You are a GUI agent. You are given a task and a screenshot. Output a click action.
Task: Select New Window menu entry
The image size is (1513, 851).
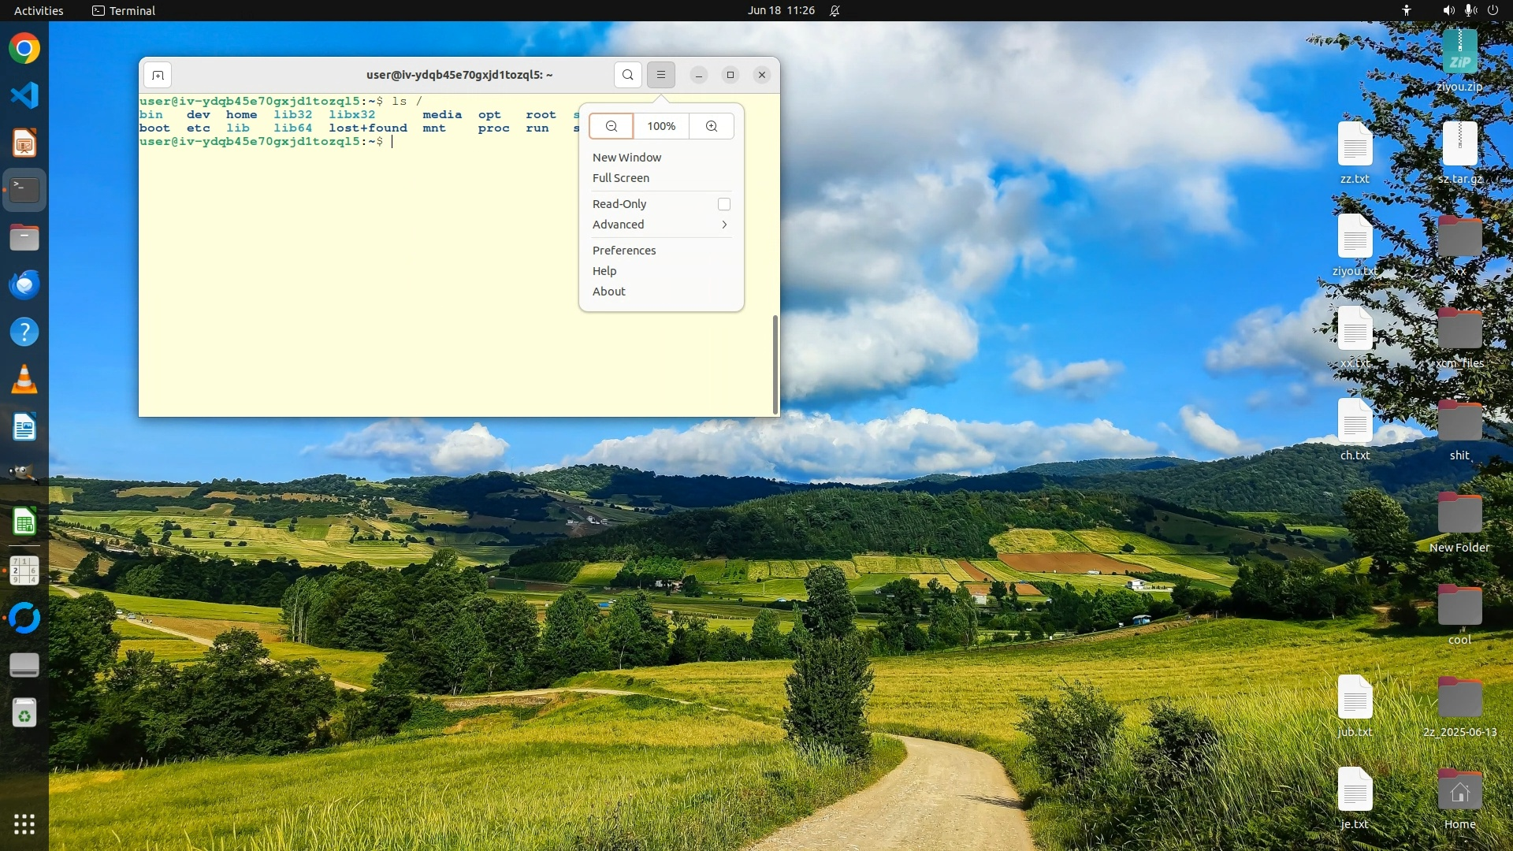pyautogui.click(x=626, y=158)
